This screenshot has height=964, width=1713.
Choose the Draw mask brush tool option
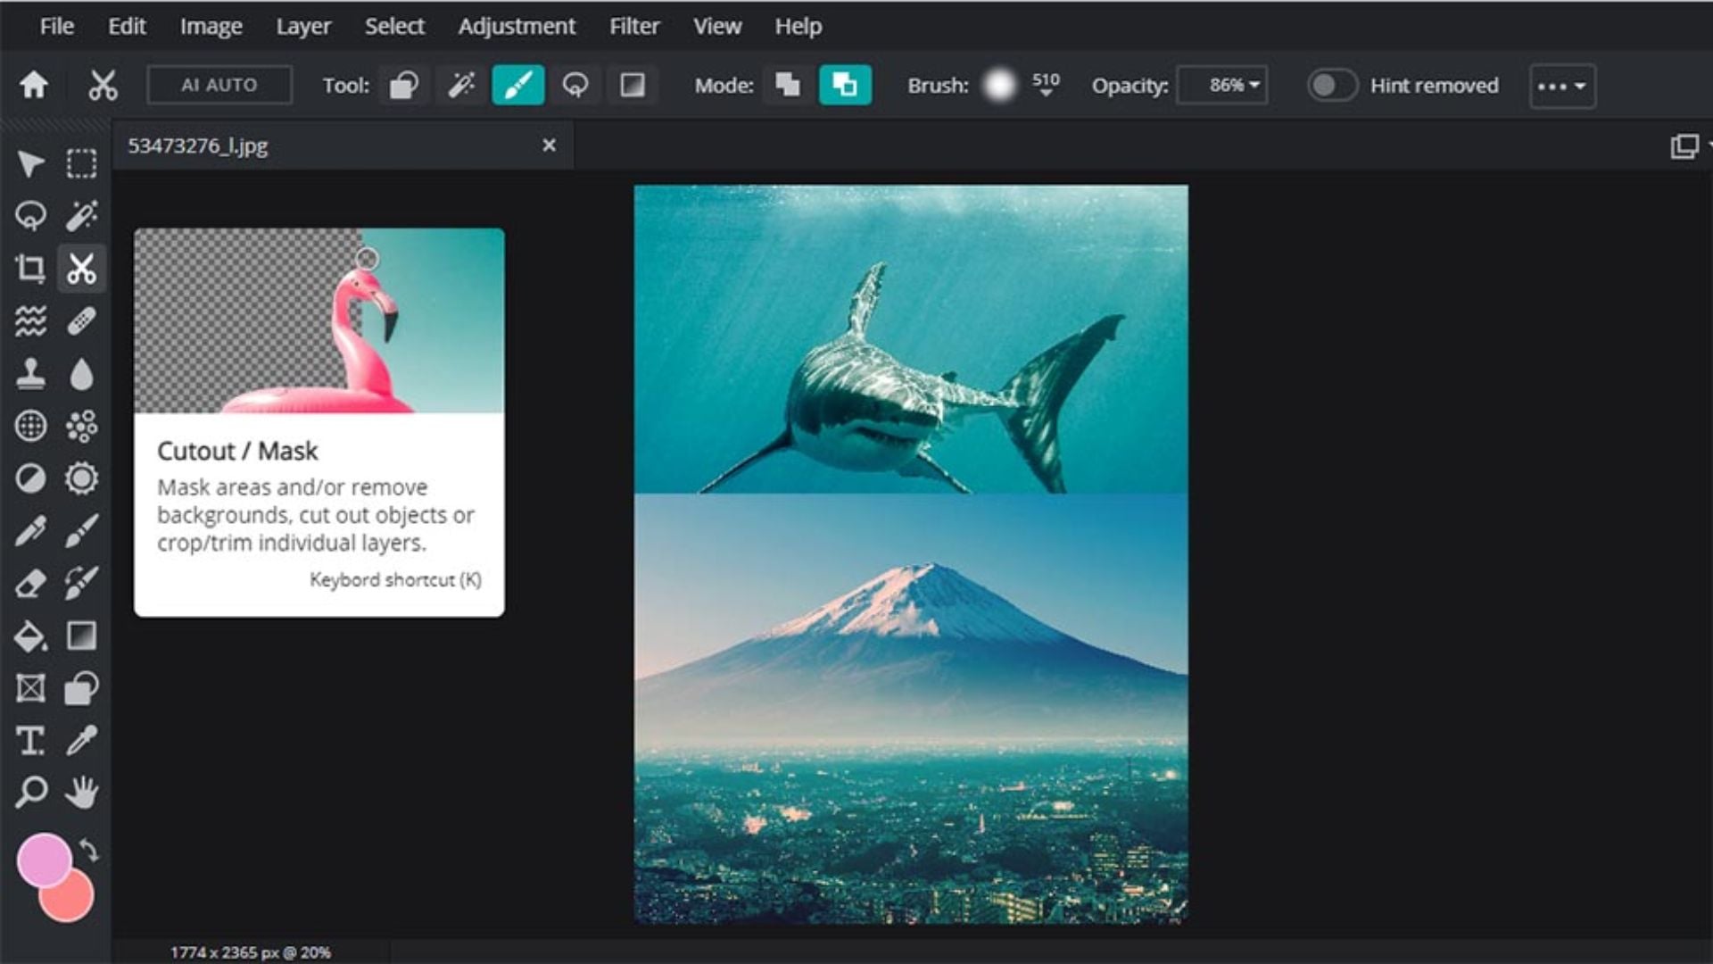[517, 86]
